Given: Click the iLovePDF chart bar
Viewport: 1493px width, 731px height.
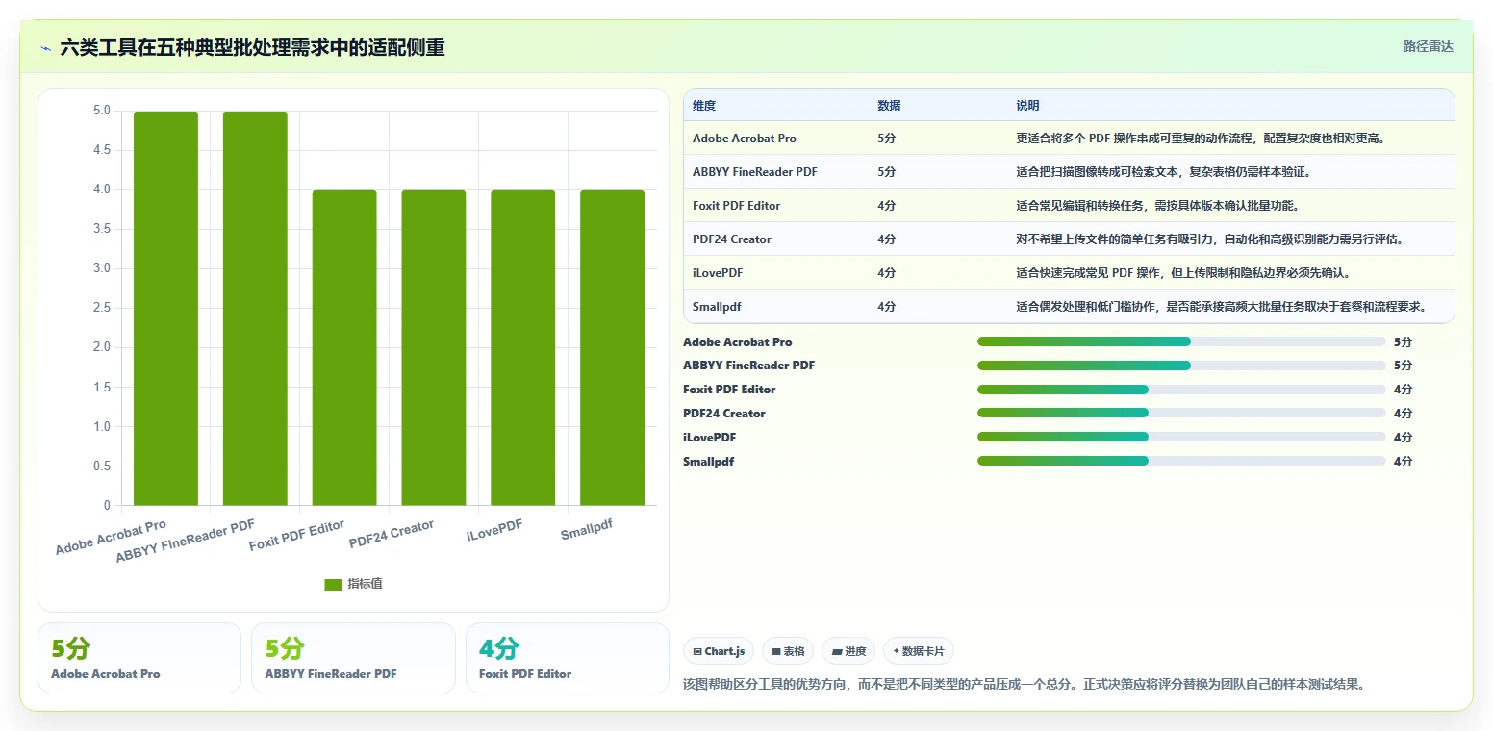Looking at the screenshot, I should [523, 348].
